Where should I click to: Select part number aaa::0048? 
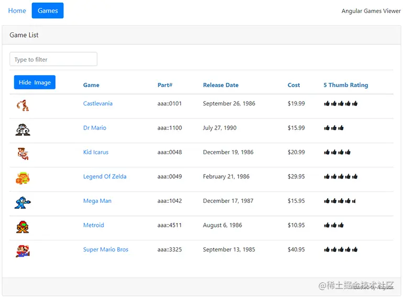pos(170,152)
